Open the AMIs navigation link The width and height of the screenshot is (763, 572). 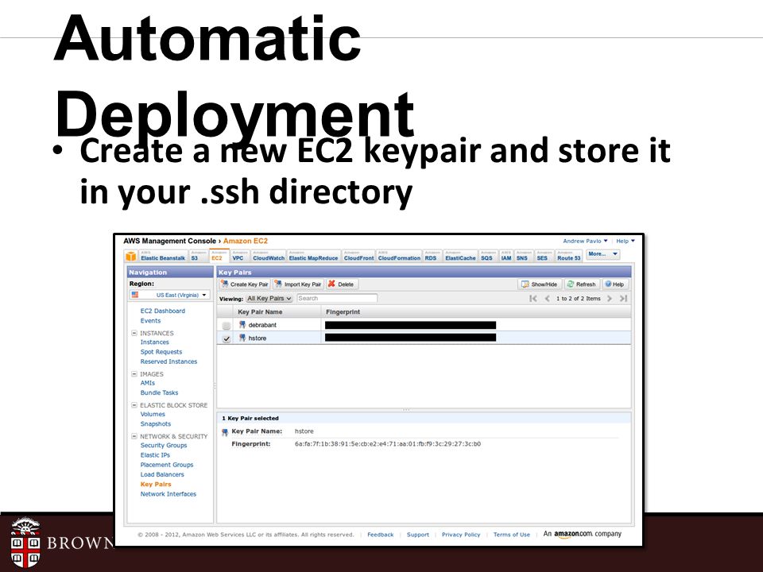tap(148, 383)
